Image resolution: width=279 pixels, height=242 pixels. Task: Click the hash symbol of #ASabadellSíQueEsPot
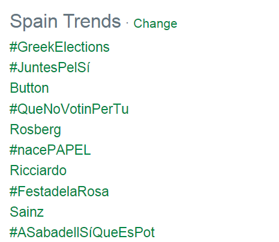(13, 233)
